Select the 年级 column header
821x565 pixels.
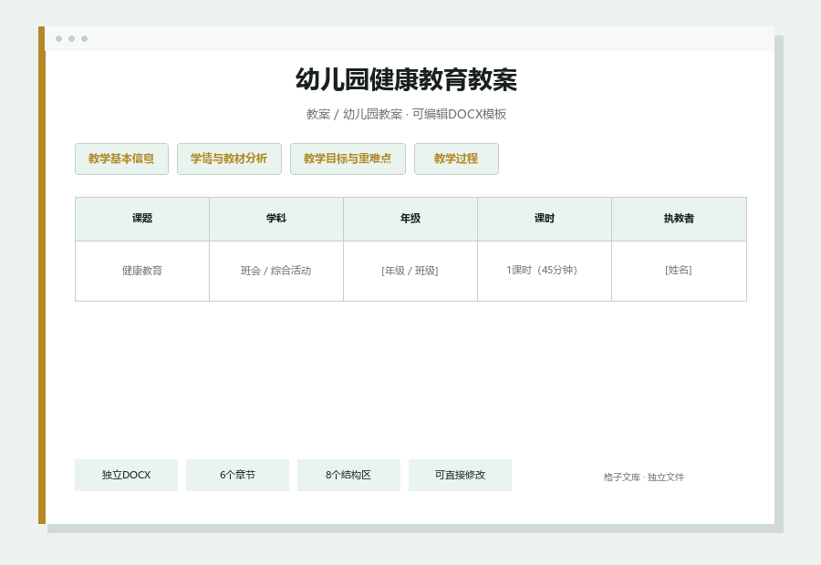click(410, 219)
